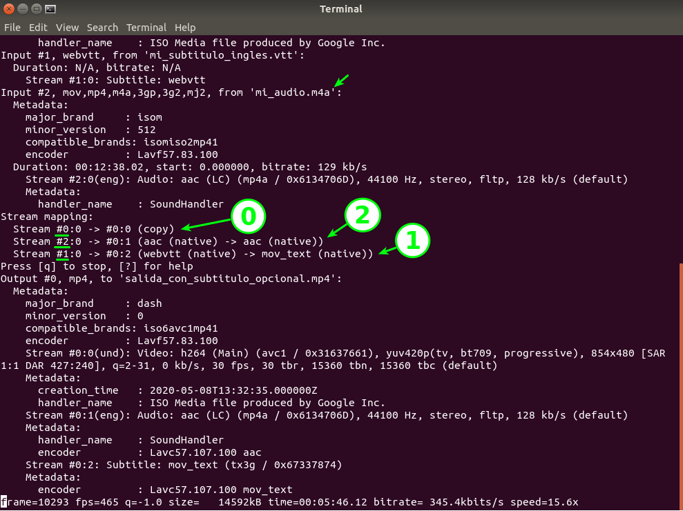This screenshot has height=511, width=683.
Task: Maximize the Terminal window
Action: 37,9
